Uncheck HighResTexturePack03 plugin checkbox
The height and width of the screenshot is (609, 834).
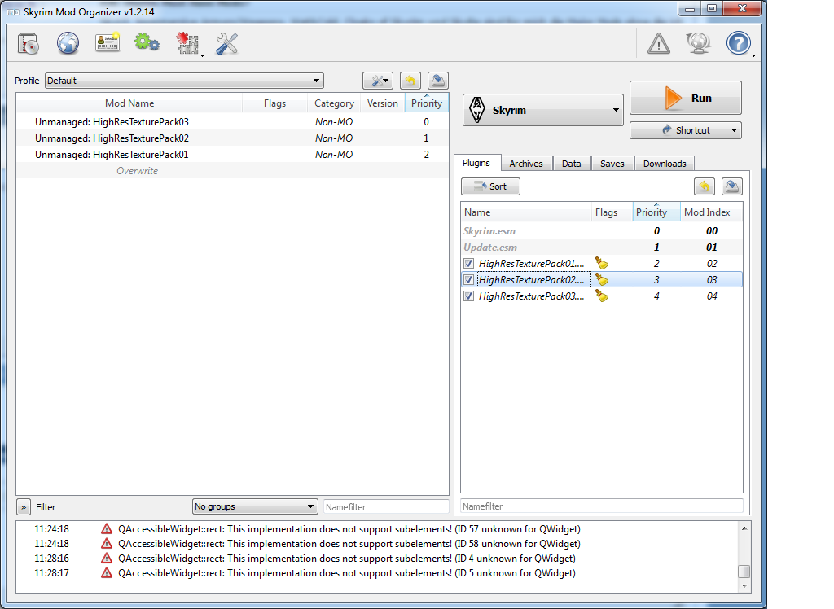tap(468, 296)
